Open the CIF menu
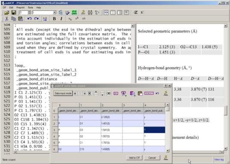Viewport: 230px width, 164px height. click(4, 7)
